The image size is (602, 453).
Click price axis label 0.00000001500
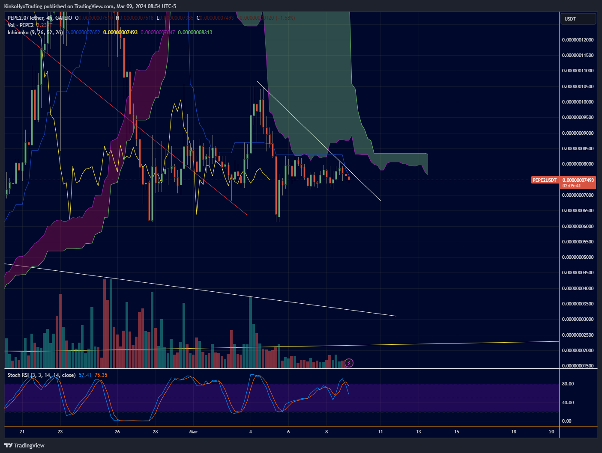point(578,366)
